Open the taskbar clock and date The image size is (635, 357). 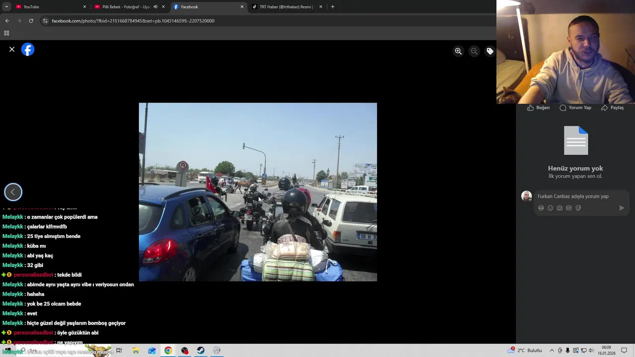tap(606, 351)
